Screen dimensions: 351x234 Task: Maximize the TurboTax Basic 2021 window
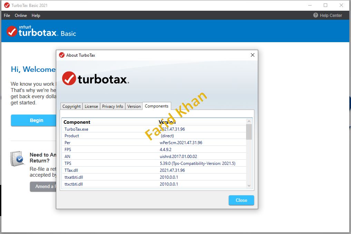click(325, 5)
